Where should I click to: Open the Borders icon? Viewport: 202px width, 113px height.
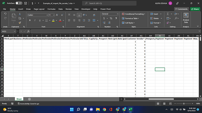pos(47,20)
